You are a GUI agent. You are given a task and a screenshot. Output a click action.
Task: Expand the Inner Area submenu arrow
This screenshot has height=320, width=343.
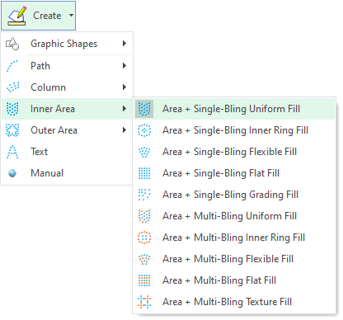tap(125, 109)
